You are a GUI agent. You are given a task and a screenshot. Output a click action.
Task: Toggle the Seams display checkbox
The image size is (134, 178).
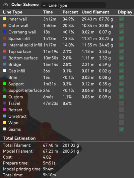tap(121, 129)
